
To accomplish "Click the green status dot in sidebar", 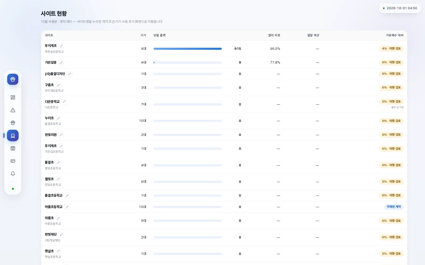I will tap(13, 189).
